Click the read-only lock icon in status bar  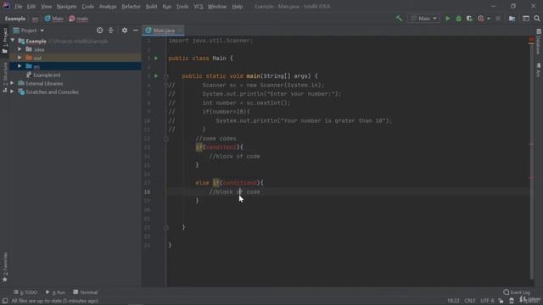501,301
